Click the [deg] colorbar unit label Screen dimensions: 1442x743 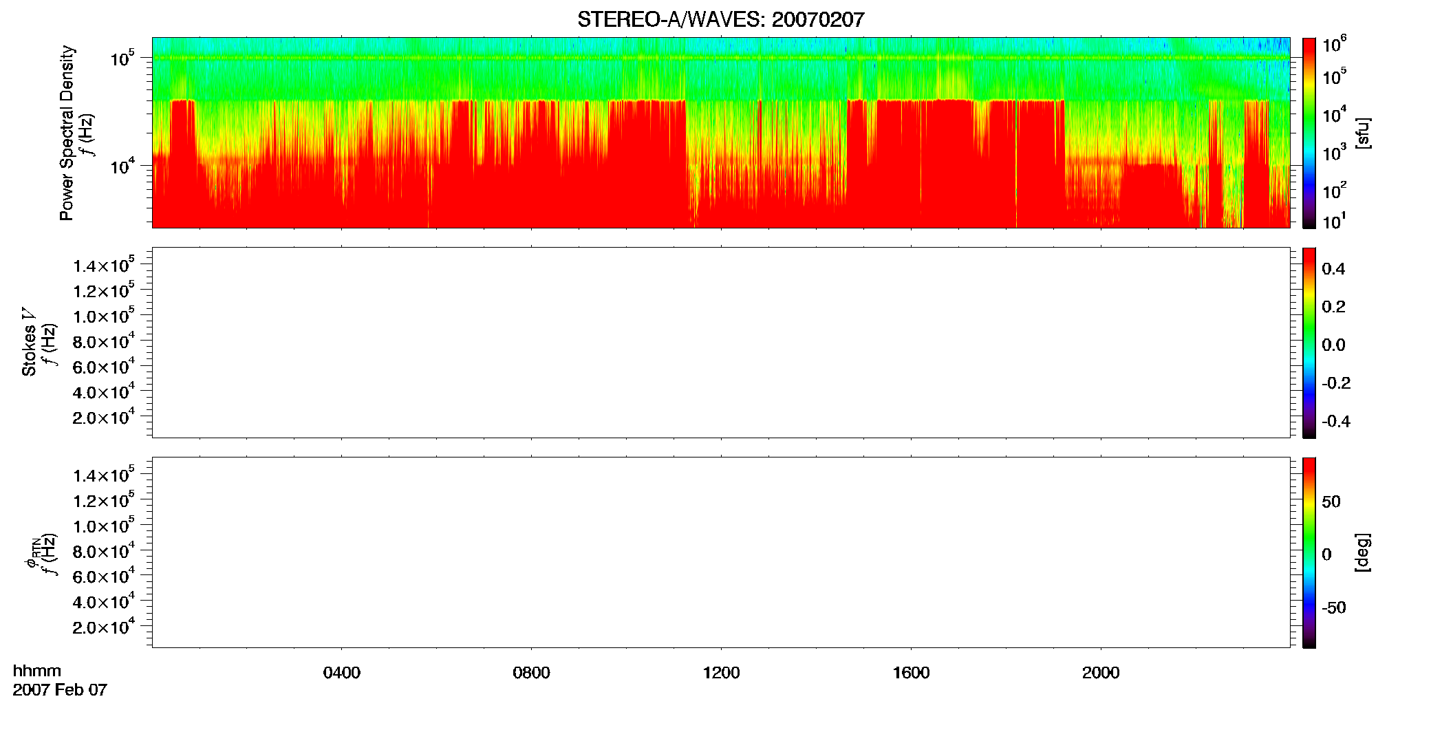point(1362,552)
